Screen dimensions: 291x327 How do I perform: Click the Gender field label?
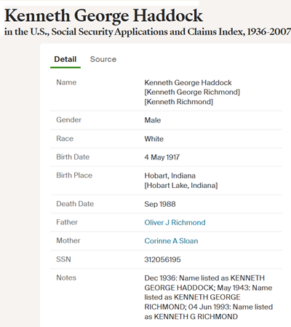(68, 119)
